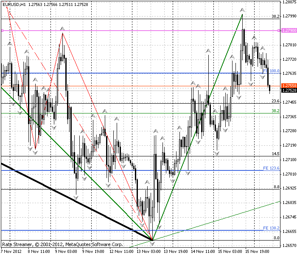The height and width of the screenshot is (255, 297).
Task: Click the orange 1.27558 price label
Action: 289,86
